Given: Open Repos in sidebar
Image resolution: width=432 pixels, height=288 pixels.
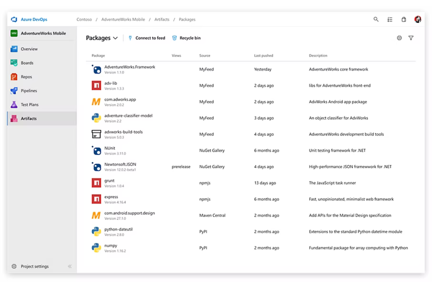Looking at the screenshot, I should click(42, 77).
